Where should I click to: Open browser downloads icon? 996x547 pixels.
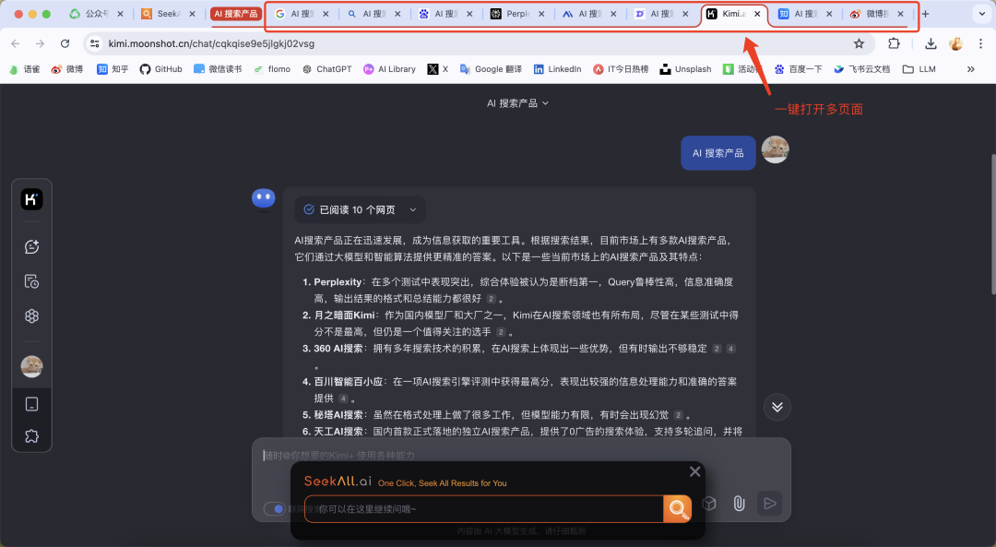pos(931,43)
